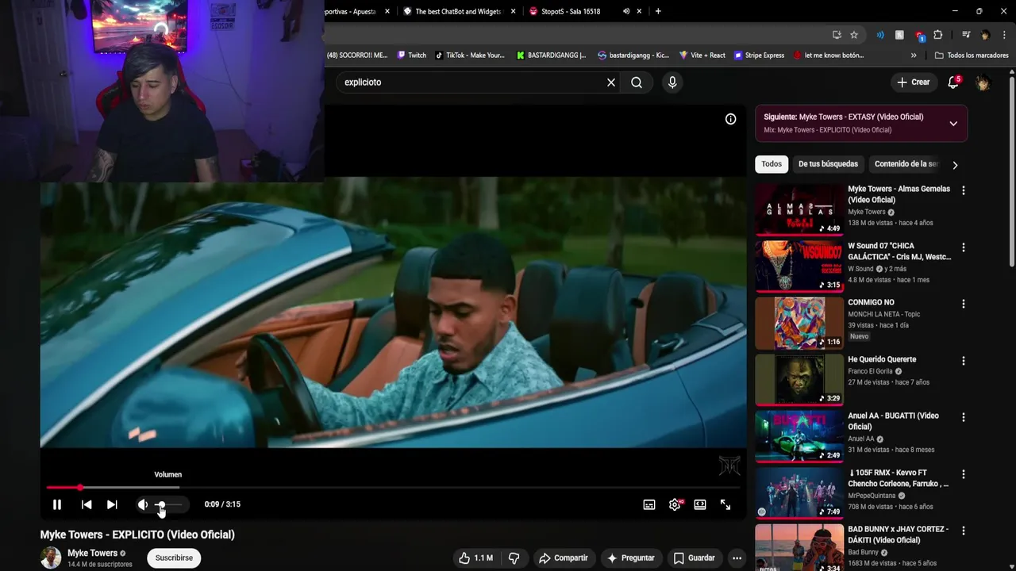Open options for Almas Gemelas video
The width and height of the screenshot is (1016, 571).
(964, 190)
